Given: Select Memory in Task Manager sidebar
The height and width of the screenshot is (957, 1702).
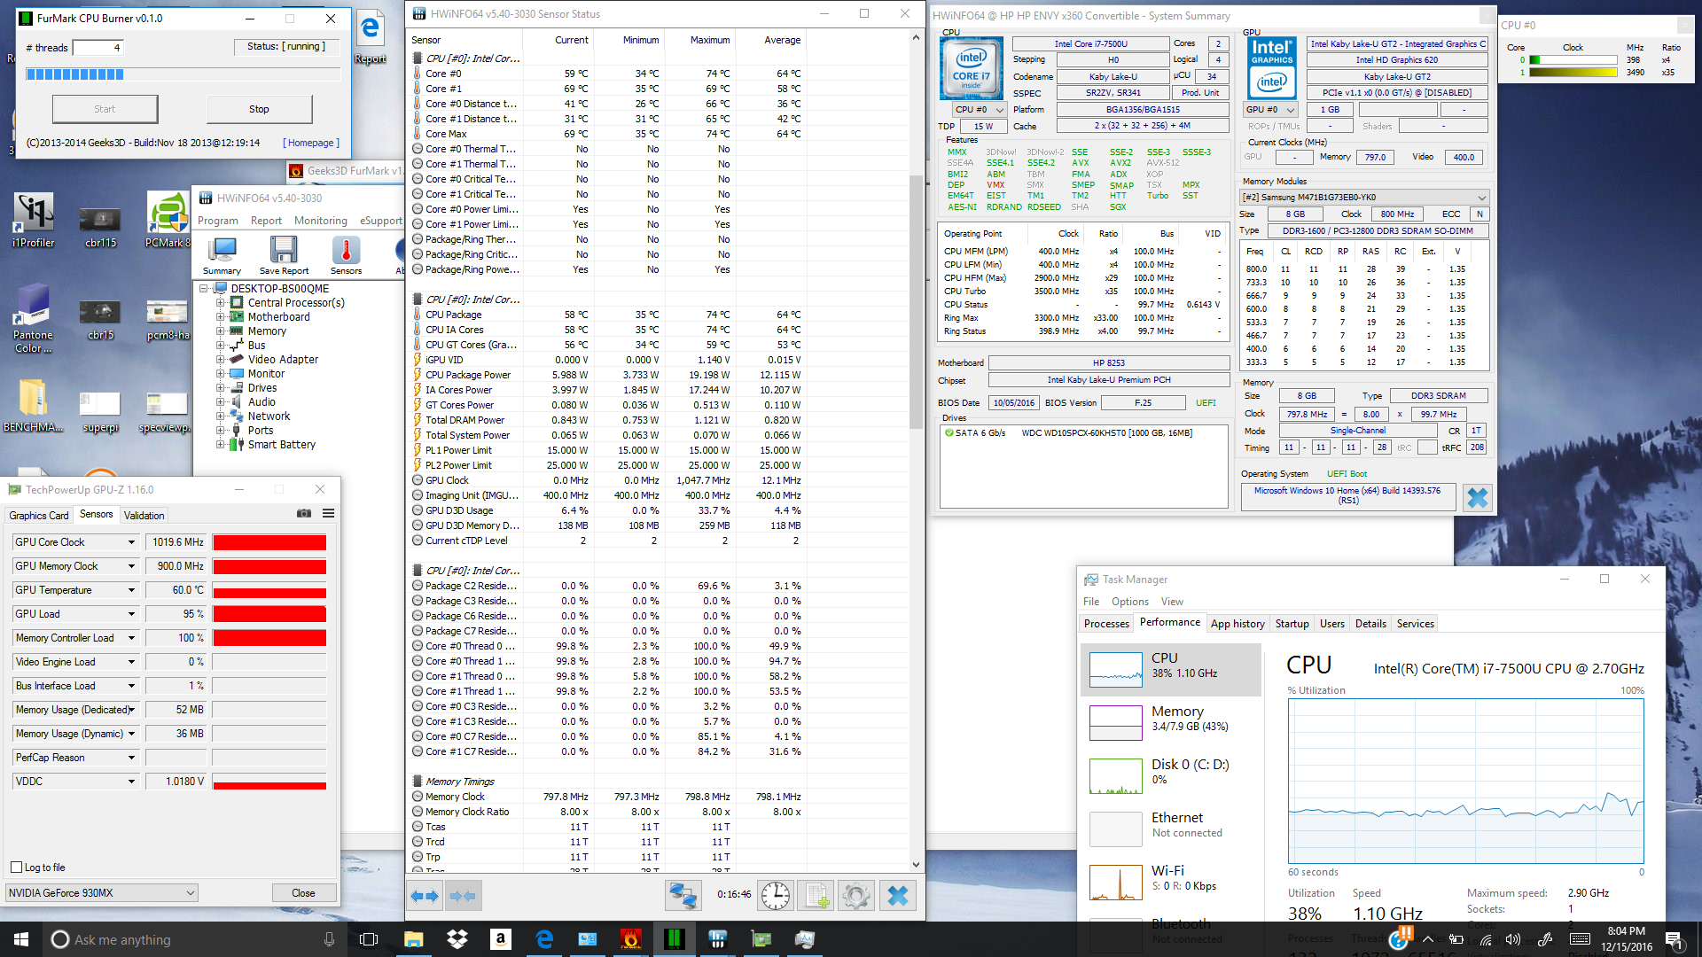Looking at the screenshot, I should tap(1170, 721).
